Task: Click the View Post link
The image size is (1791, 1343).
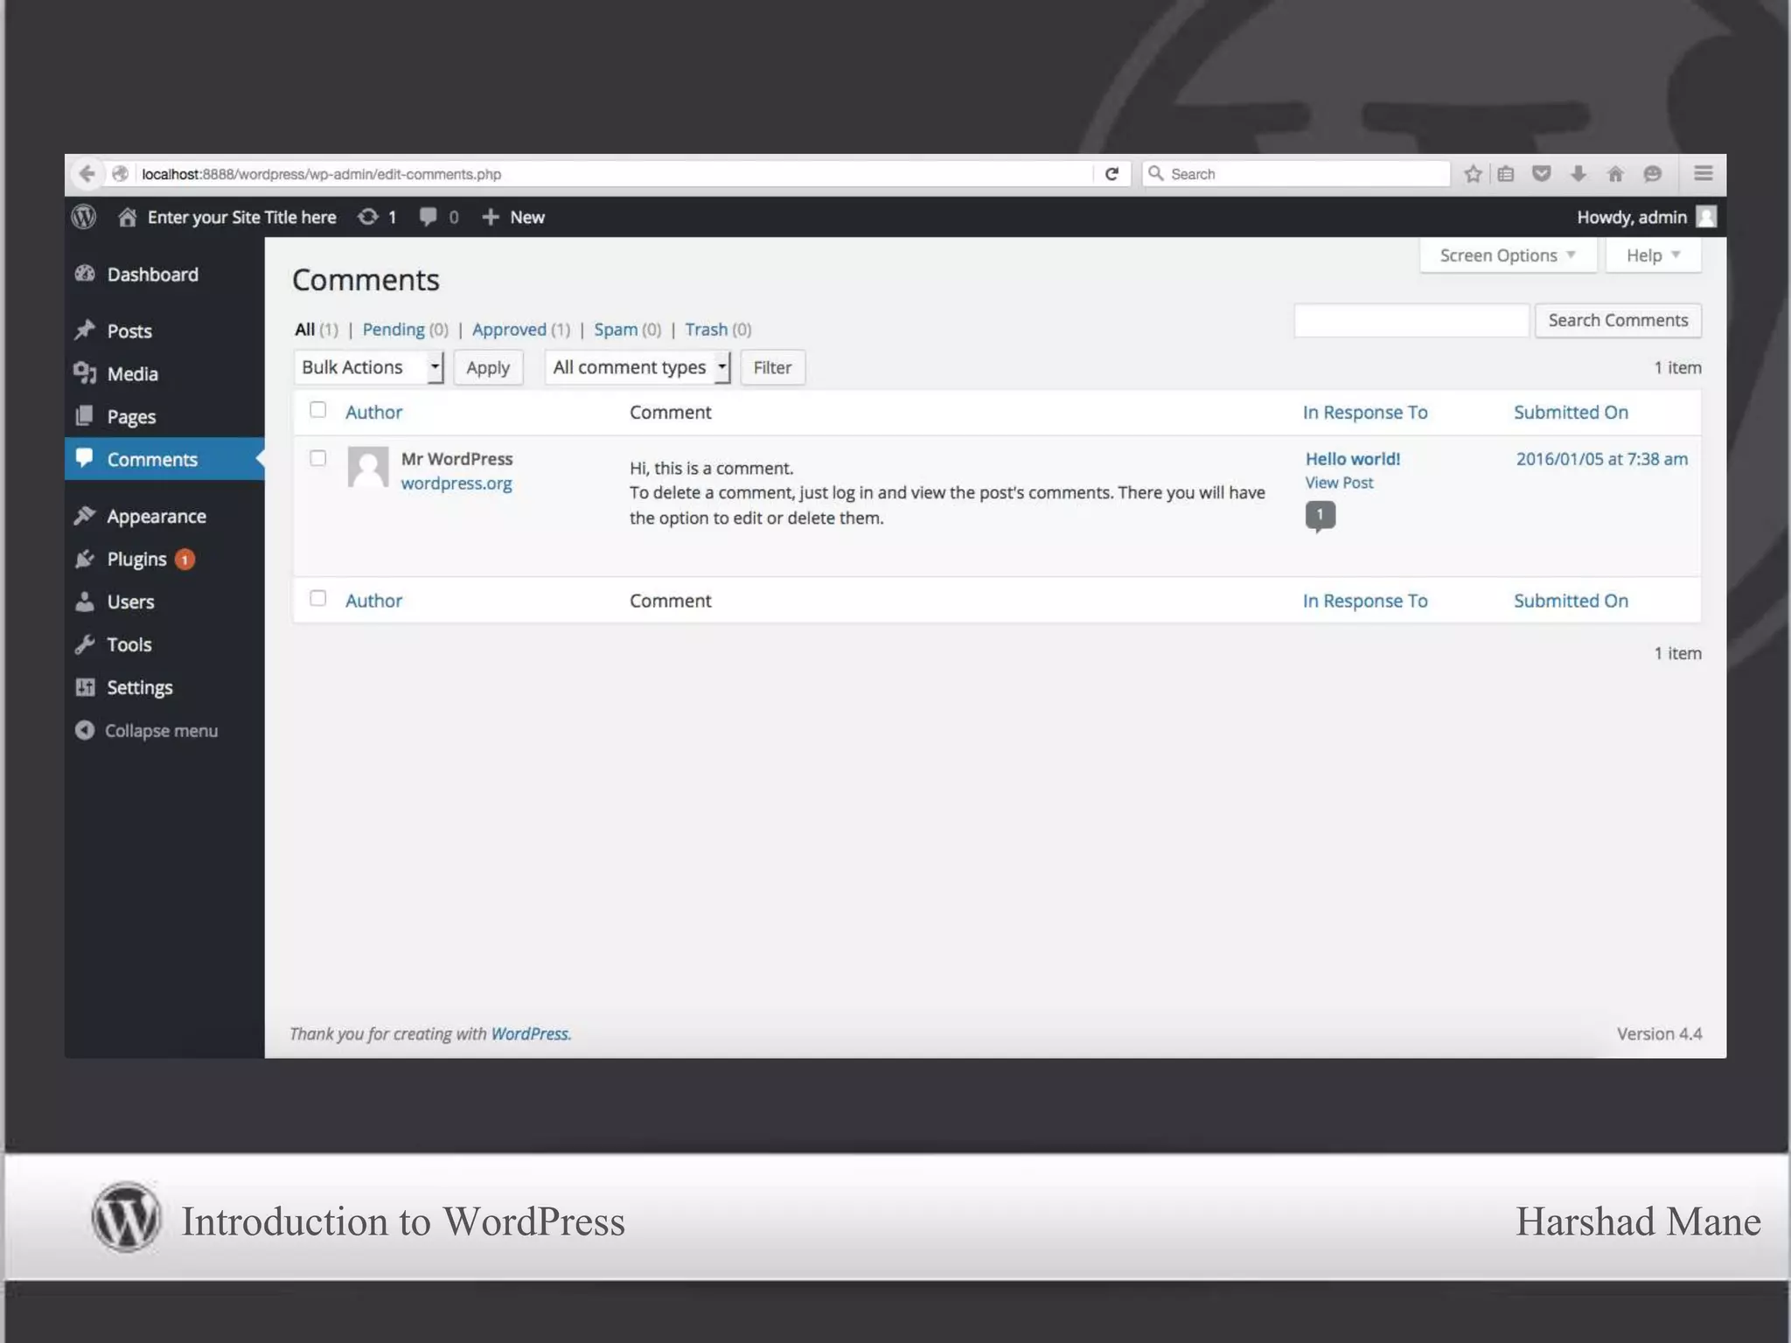Action: coord(1339,483)
